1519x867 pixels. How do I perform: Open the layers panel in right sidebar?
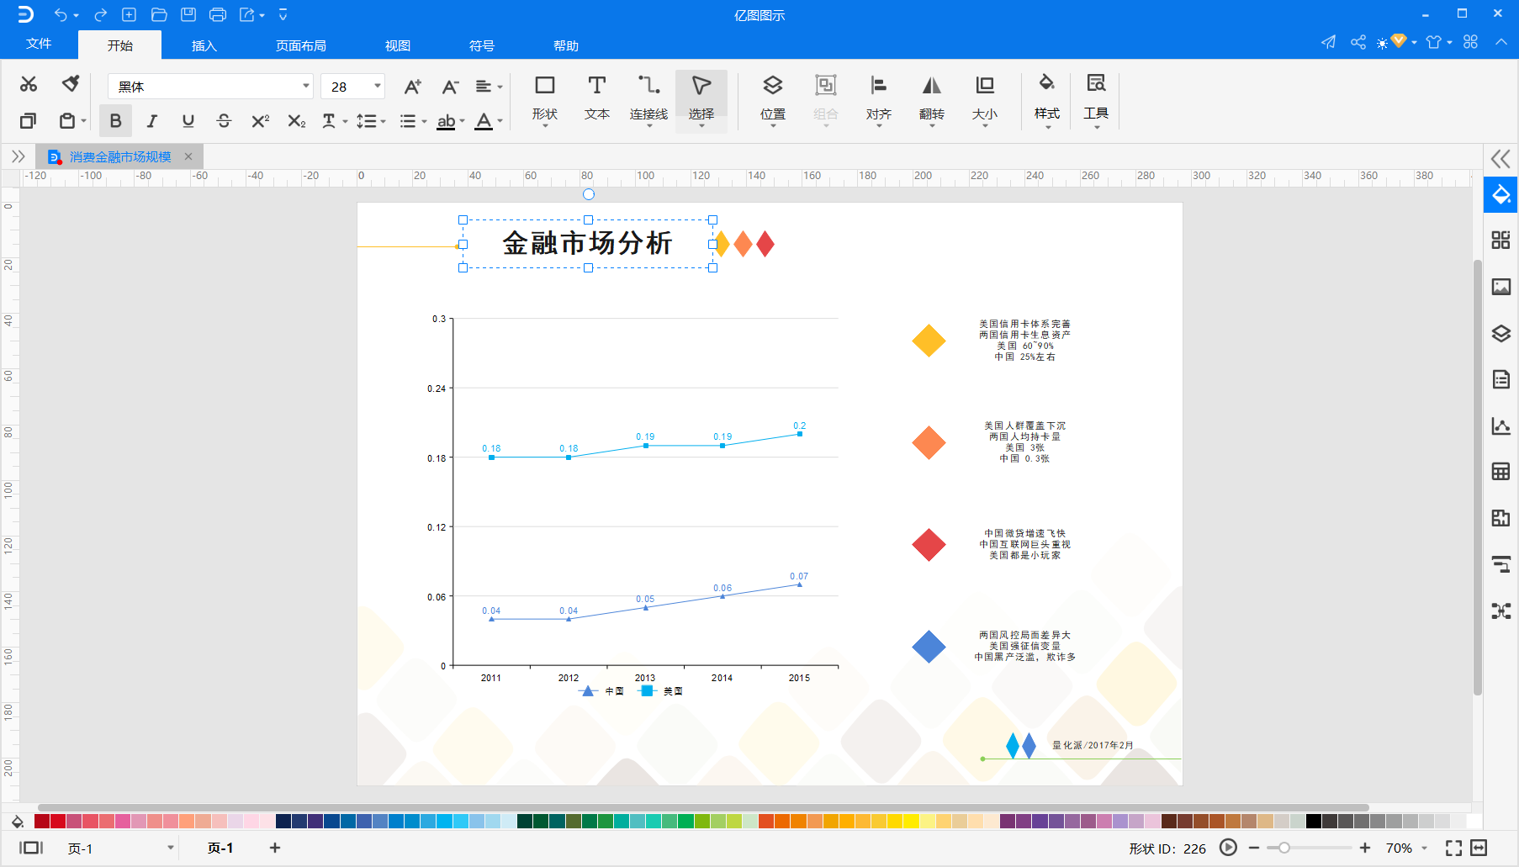1501,333
